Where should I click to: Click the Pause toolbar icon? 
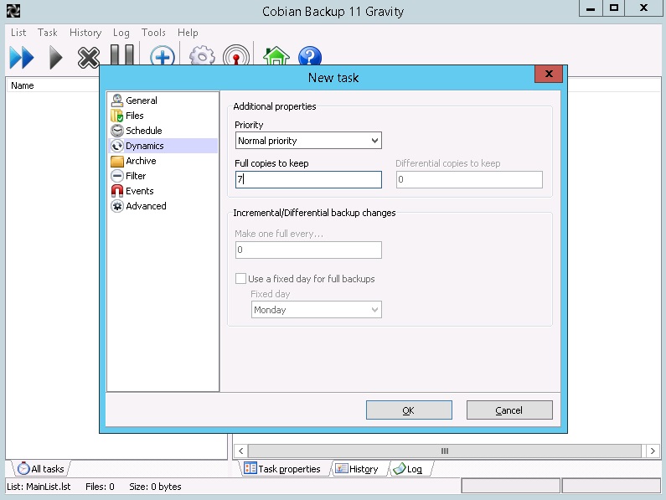(x=122, y=54)
